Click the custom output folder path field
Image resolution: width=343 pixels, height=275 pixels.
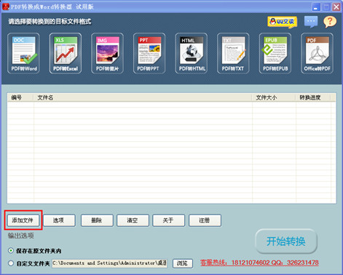point(110,263)
